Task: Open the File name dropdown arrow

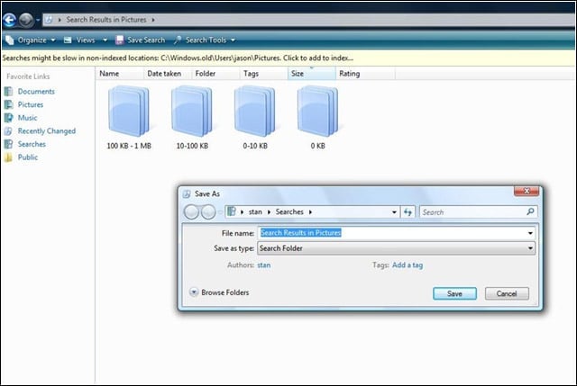Action: tap(530, 233)
